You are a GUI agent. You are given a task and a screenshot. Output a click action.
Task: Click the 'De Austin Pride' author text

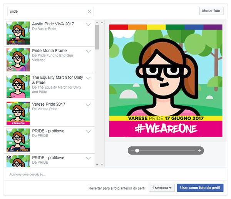pos(44,29)
